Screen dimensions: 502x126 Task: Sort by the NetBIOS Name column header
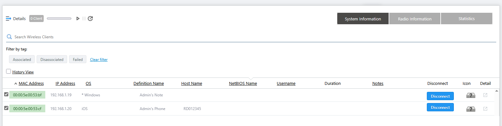click(243, 84)
